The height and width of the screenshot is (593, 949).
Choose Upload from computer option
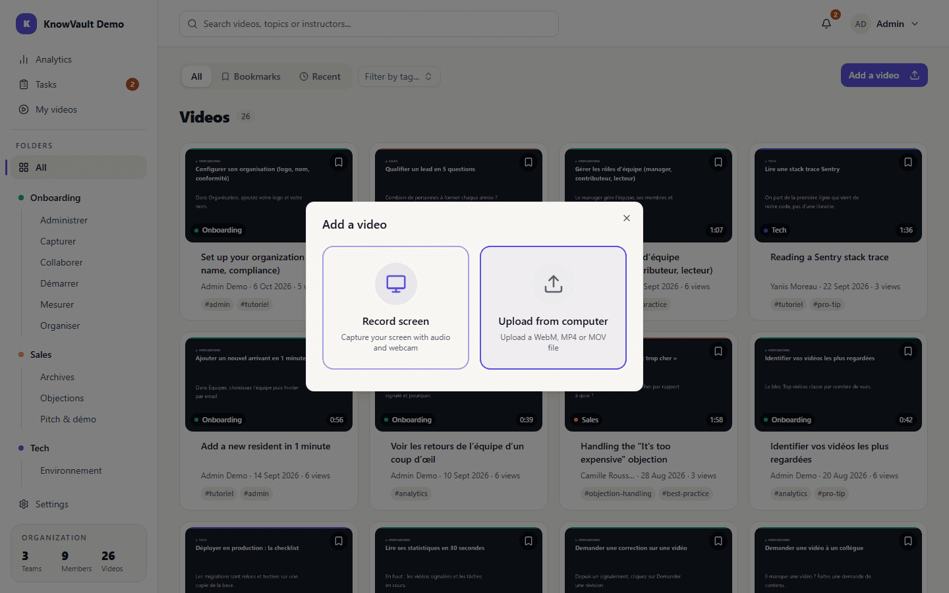click(553, 308)
